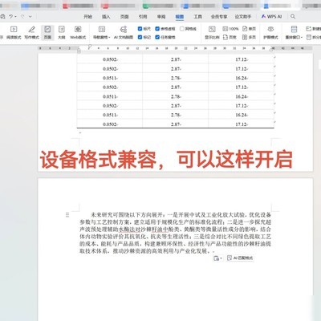This screenshot has height=321, width=321.
Task: Click the text line starting 参数与工艺控制方案
Action: tap(176, 222)
